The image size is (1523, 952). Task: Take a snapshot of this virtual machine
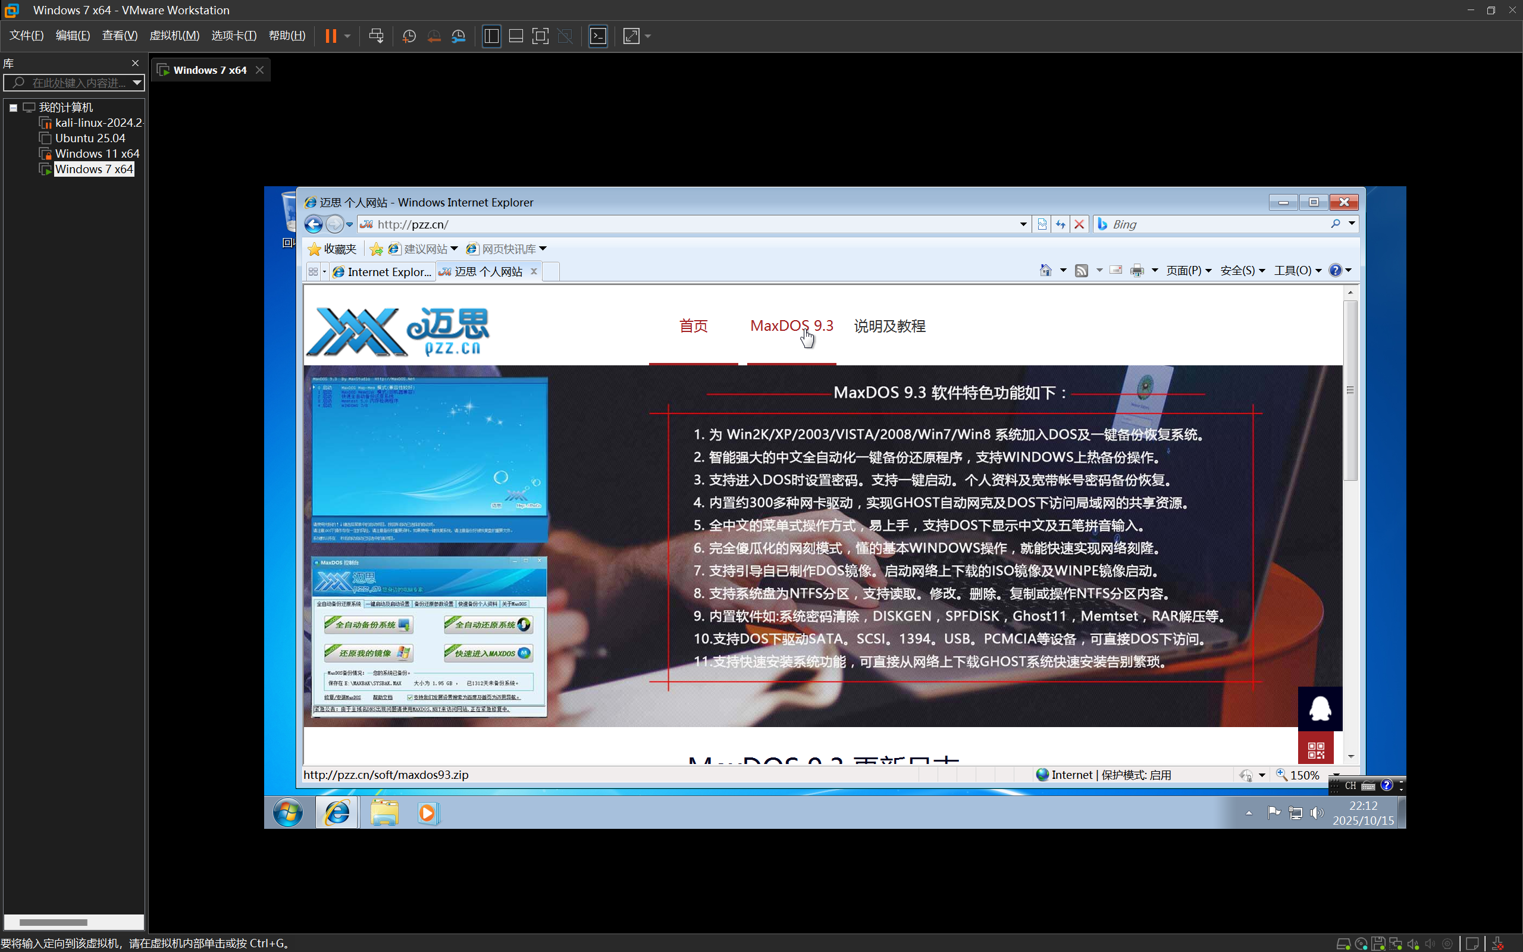409,36
